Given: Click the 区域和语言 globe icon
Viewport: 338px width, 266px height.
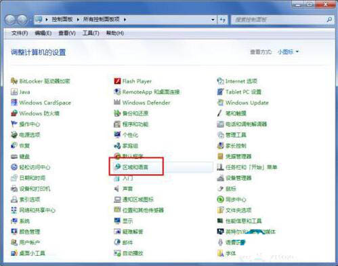Looking at the screenshot, I should (x=117, y=167).
